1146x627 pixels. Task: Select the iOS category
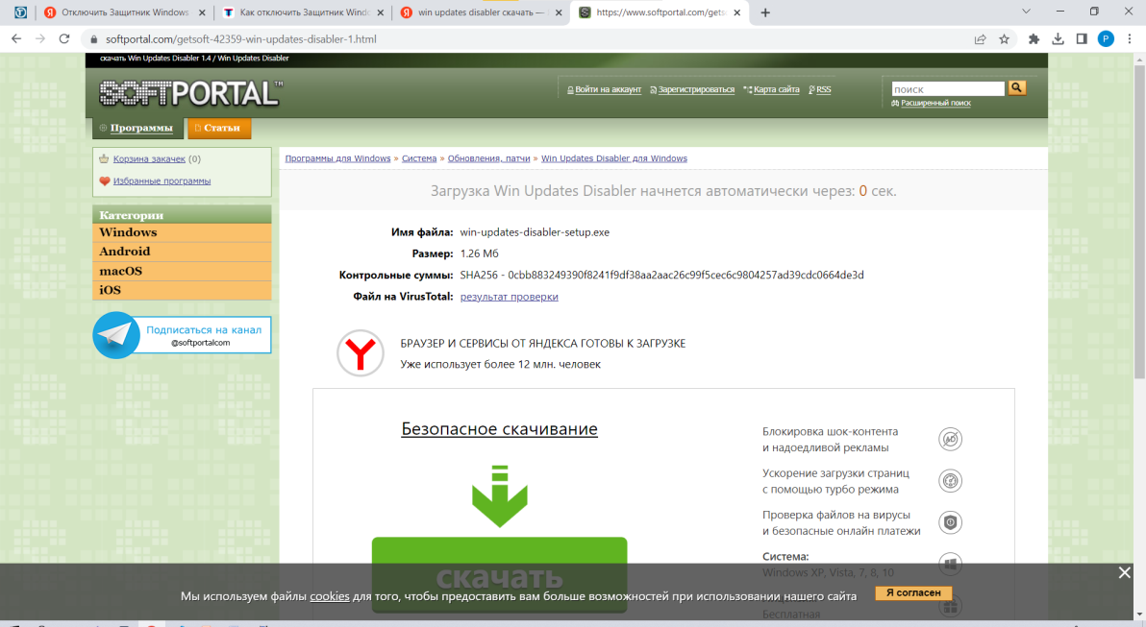click(182, 291)
